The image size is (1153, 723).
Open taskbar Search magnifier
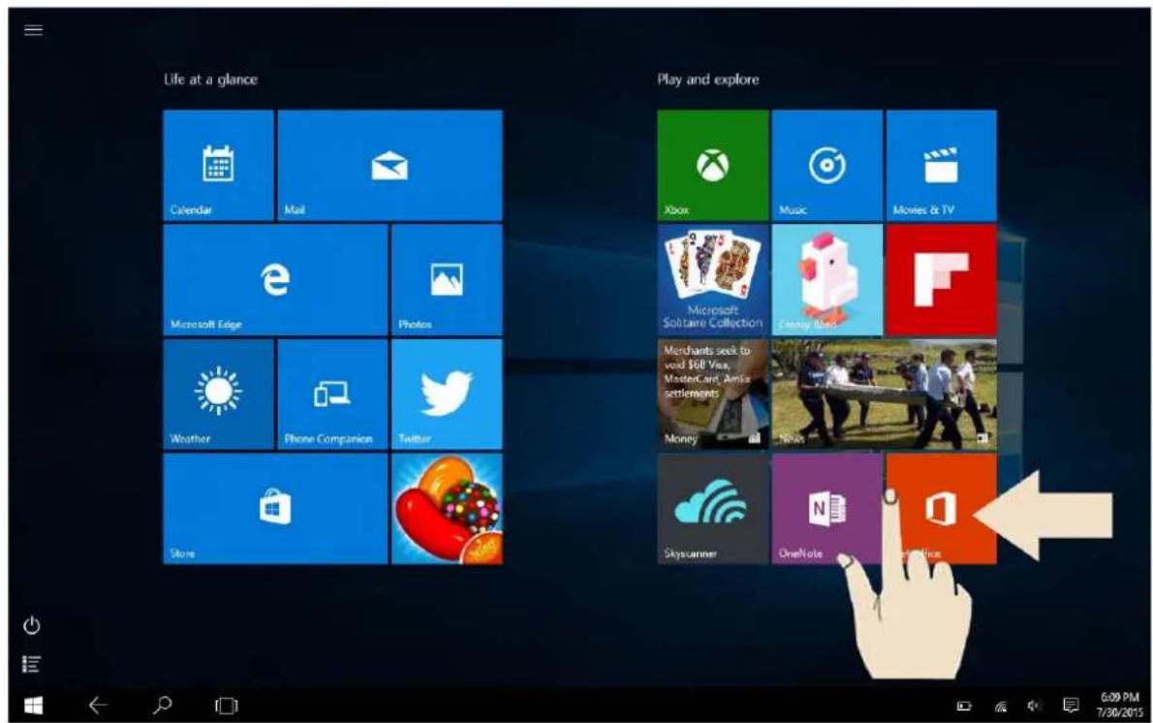(163, 706)
